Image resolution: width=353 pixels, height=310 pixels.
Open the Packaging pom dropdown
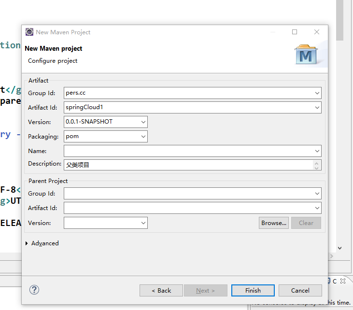(143, 137)
